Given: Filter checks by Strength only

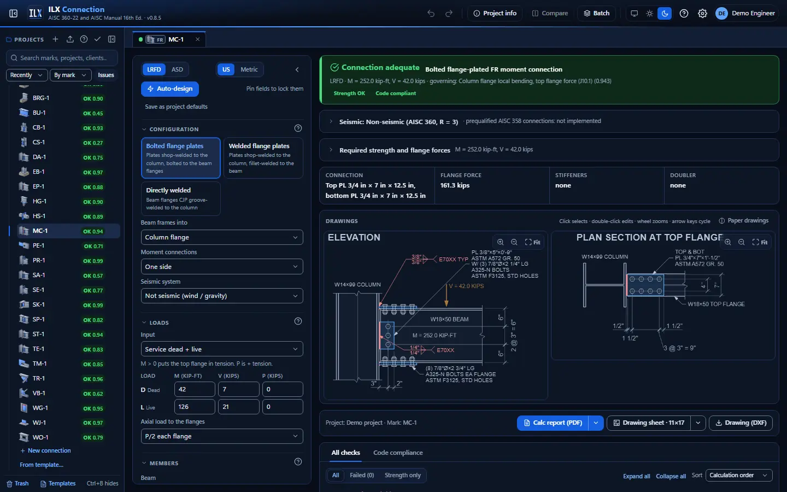Looking at the screenshot, I should (403, 476).
